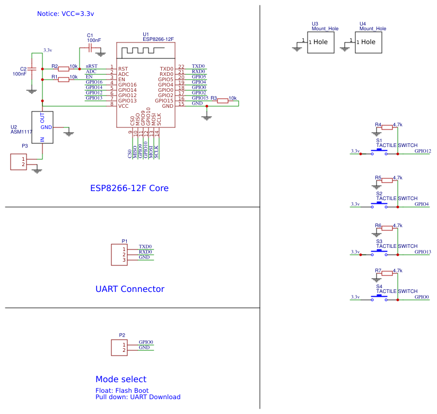Select capacitor C1 100nF symbol

click(90, 48)
